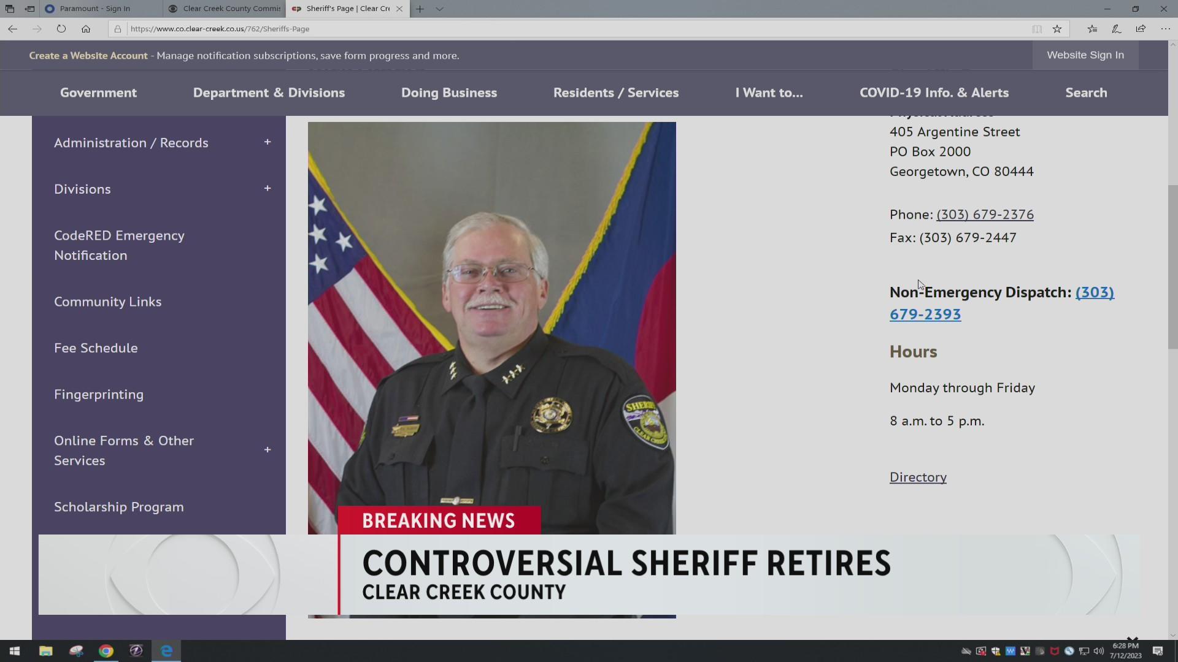Click Website Sign In
Screen dimensions: 1178x662
coord(1085,55)
